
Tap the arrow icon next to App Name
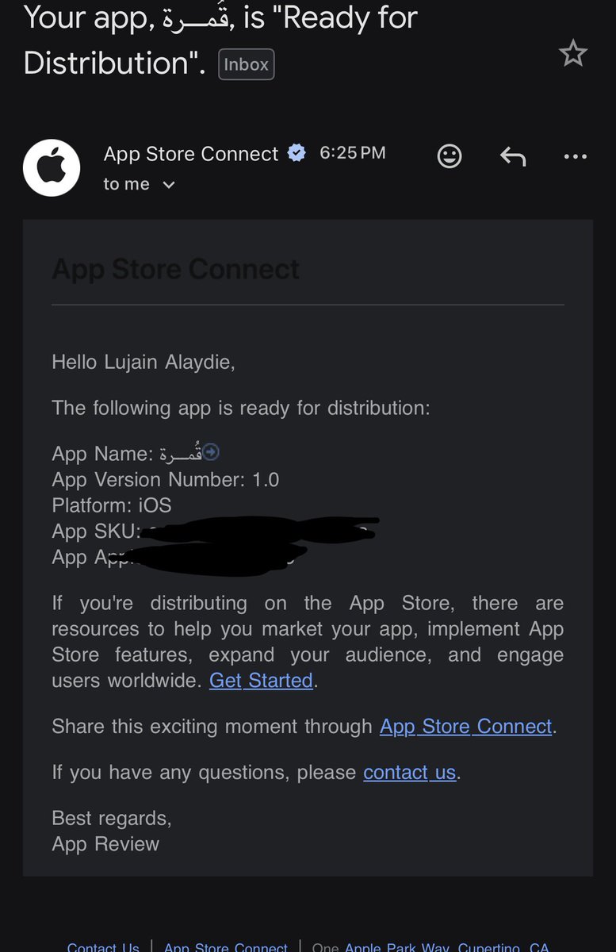tap(211, 452)
